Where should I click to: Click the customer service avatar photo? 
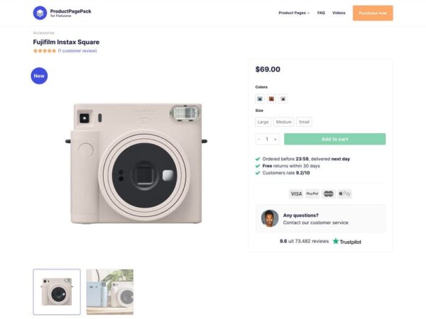pos(270,218)
